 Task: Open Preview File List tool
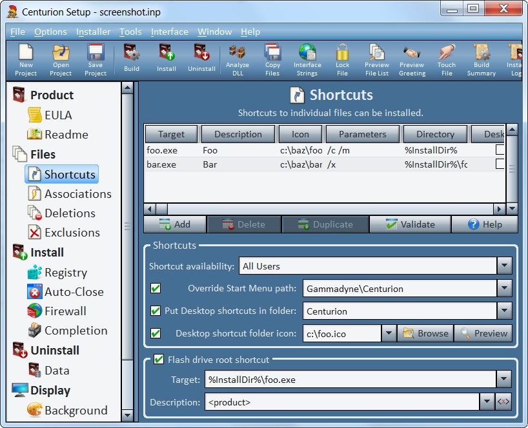pos(377,60)
